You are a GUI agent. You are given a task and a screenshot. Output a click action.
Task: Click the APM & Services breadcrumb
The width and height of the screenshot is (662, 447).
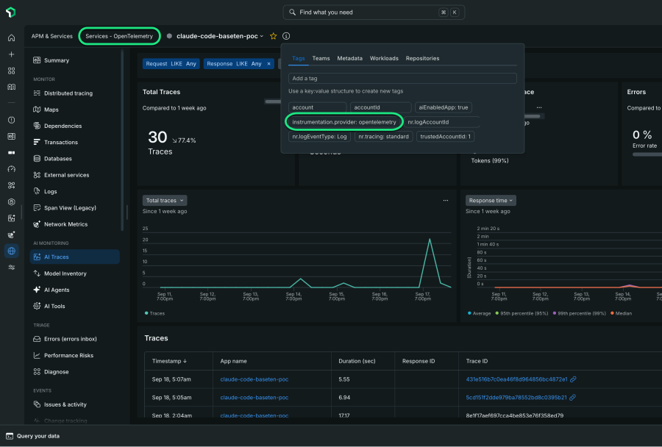(52, 36)
